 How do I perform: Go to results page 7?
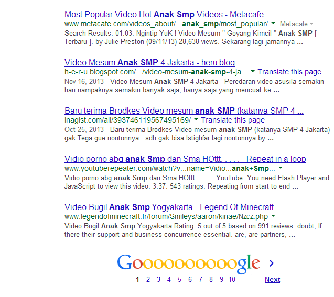(200, 279)
